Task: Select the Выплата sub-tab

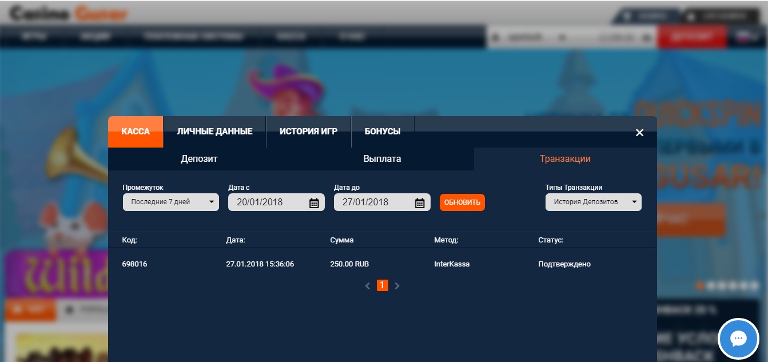Action: [383, 159]
